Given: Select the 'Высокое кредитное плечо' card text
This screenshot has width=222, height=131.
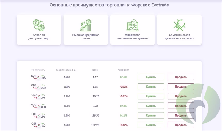Looking at the screenshot, I should point(86,37).
